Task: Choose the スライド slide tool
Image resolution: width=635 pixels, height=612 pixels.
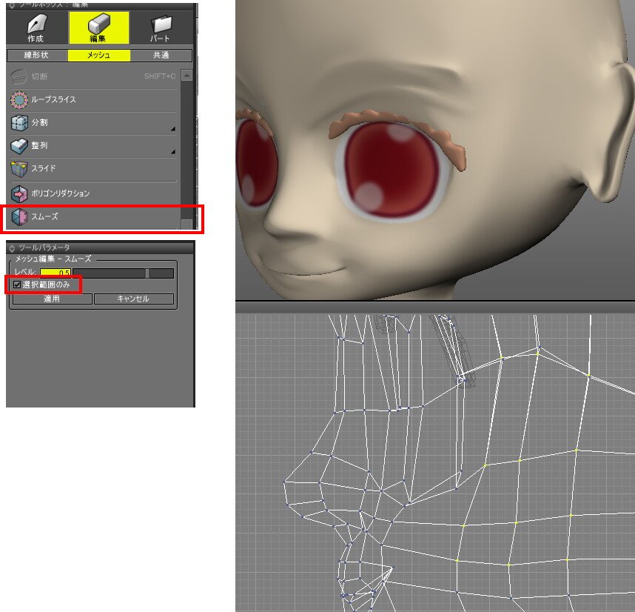Action: (93, 169)
